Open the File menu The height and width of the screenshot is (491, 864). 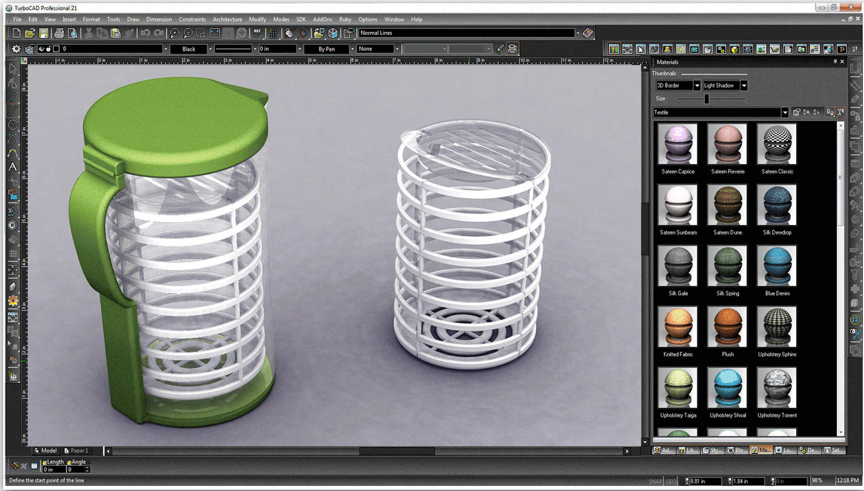tap(18, 19)
